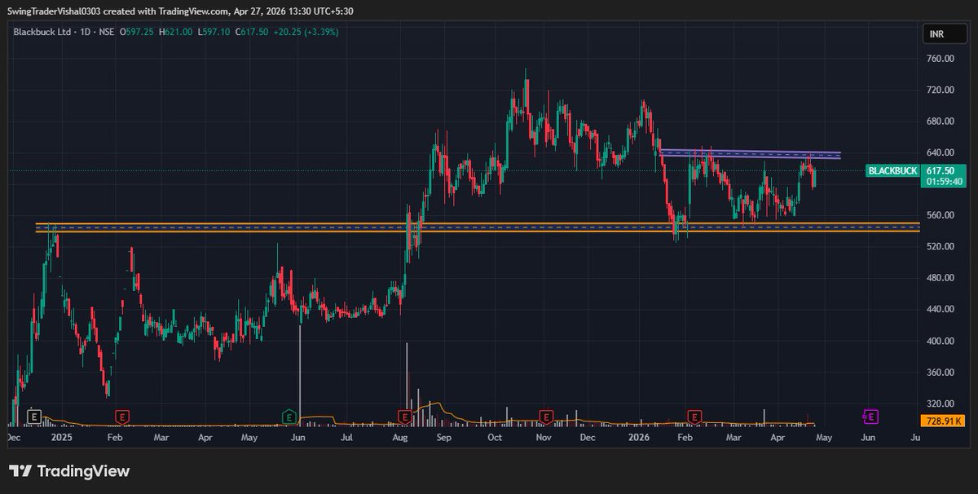Click the grey earnings marker near Dec

[33, 416]
